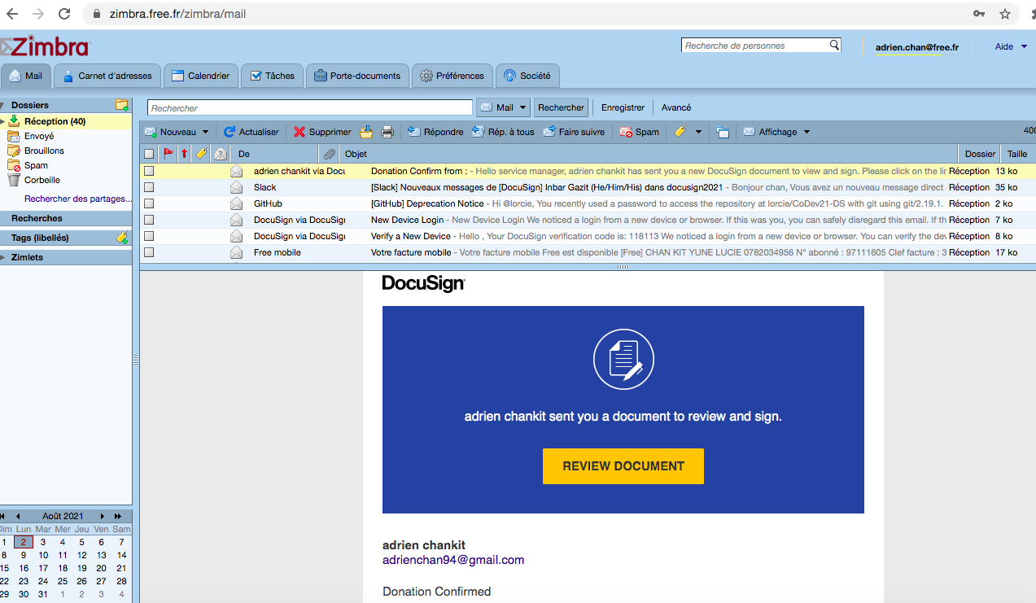The height and width of the screenshot is (603, 1036).
Task: Open the Préférences tab
Action: [452, 76]
